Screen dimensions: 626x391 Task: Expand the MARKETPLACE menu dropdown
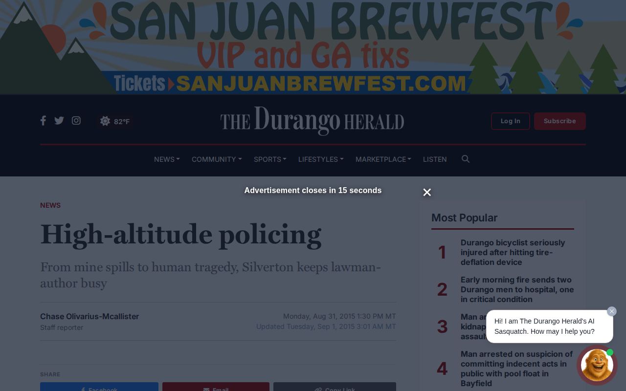pos(383,159)
